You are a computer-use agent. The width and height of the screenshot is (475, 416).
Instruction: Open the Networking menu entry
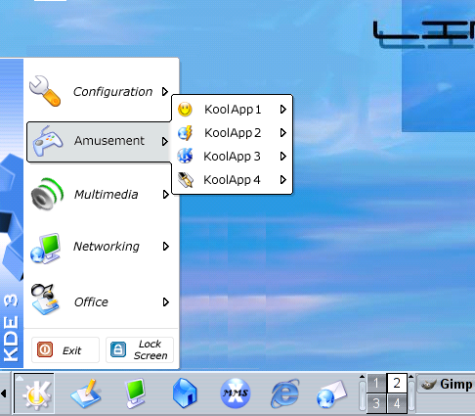[101, 247]
